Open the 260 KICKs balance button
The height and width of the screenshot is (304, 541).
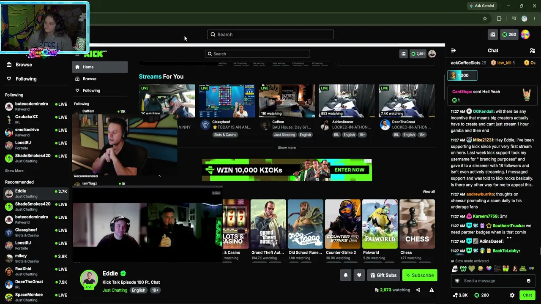click(508, 35)
